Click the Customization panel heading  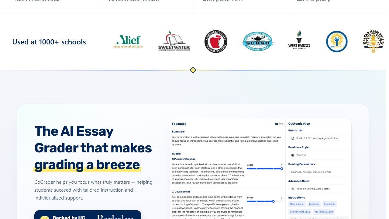point(299,124)
